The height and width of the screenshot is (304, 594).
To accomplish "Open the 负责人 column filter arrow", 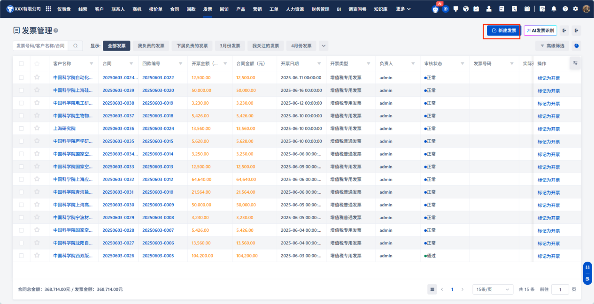I will [413, 63].
